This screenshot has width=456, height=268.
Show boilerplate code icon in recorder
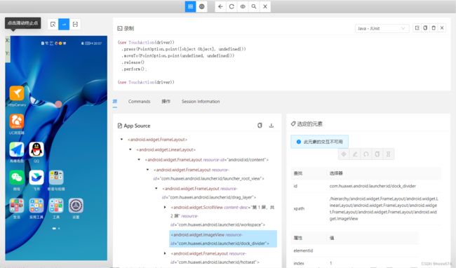[x=417, y=28]
